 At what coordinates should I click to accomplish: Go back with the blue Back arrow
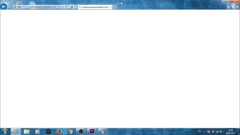[x=3, y=7]
